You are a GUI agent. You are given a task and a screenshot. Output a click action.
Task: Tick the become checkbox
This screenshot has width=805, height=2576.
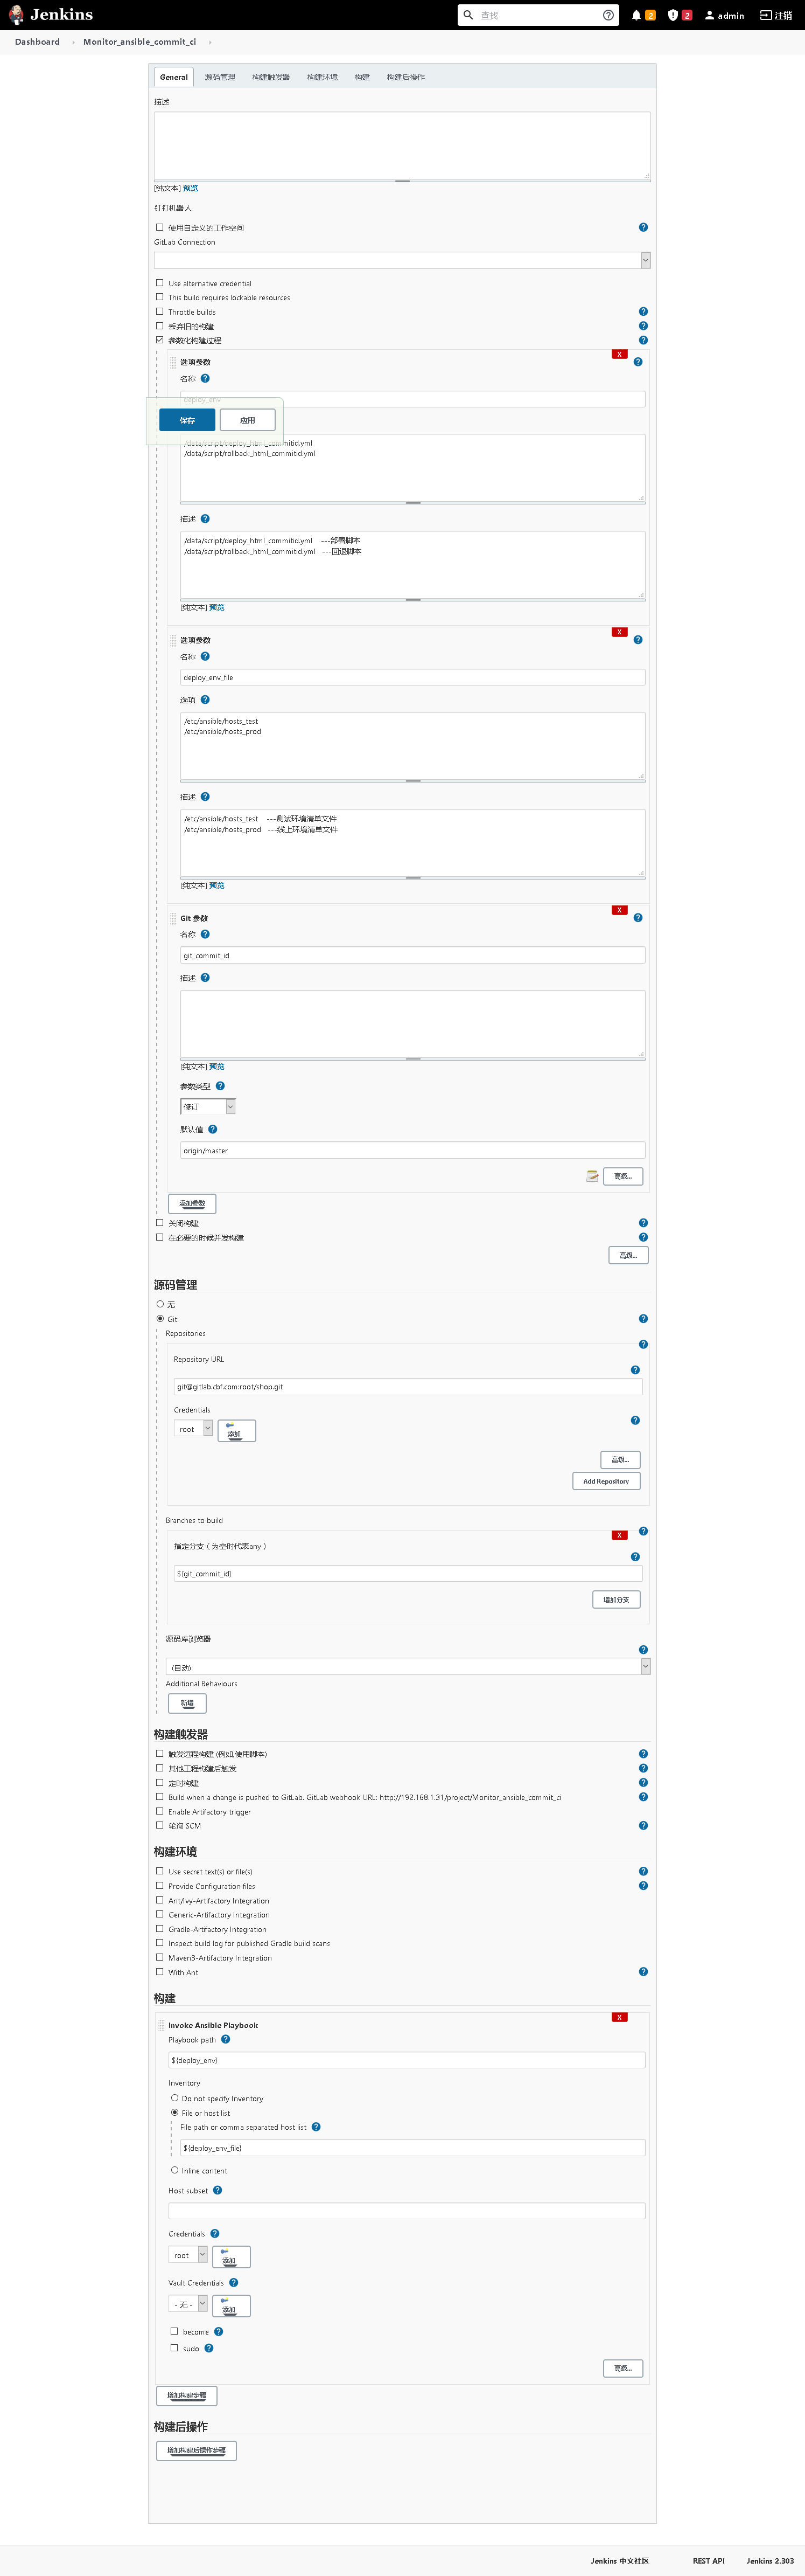tap(175, 2331)
